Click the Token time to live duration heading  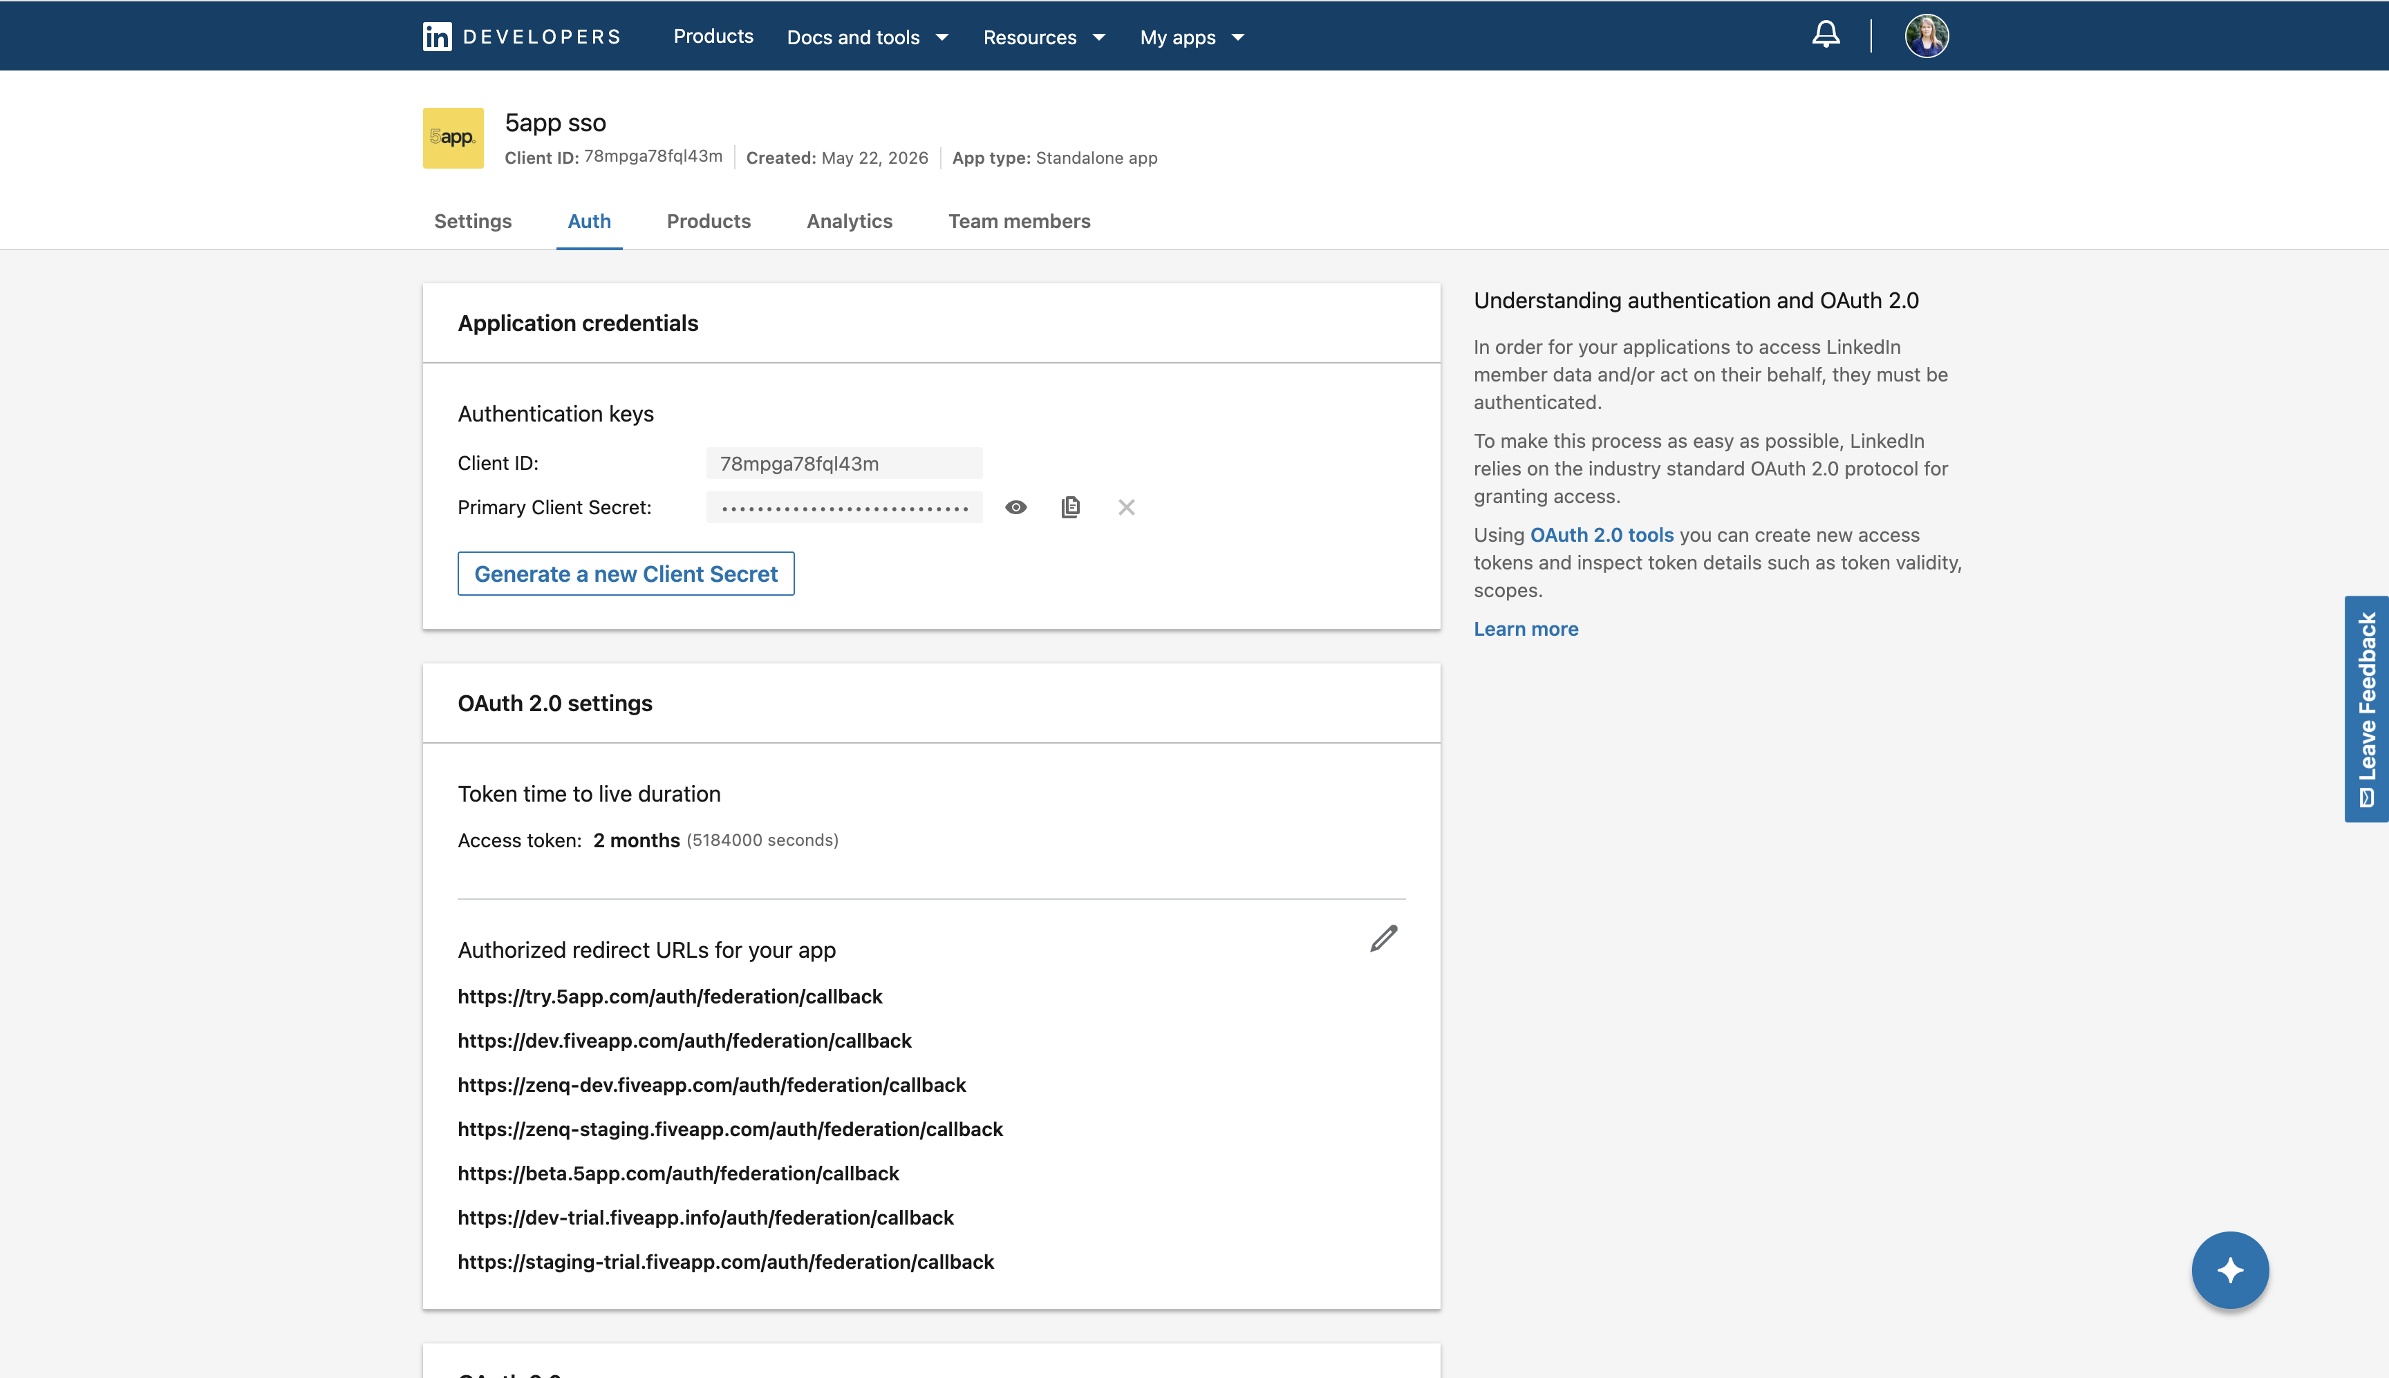(x=590, y=794)
